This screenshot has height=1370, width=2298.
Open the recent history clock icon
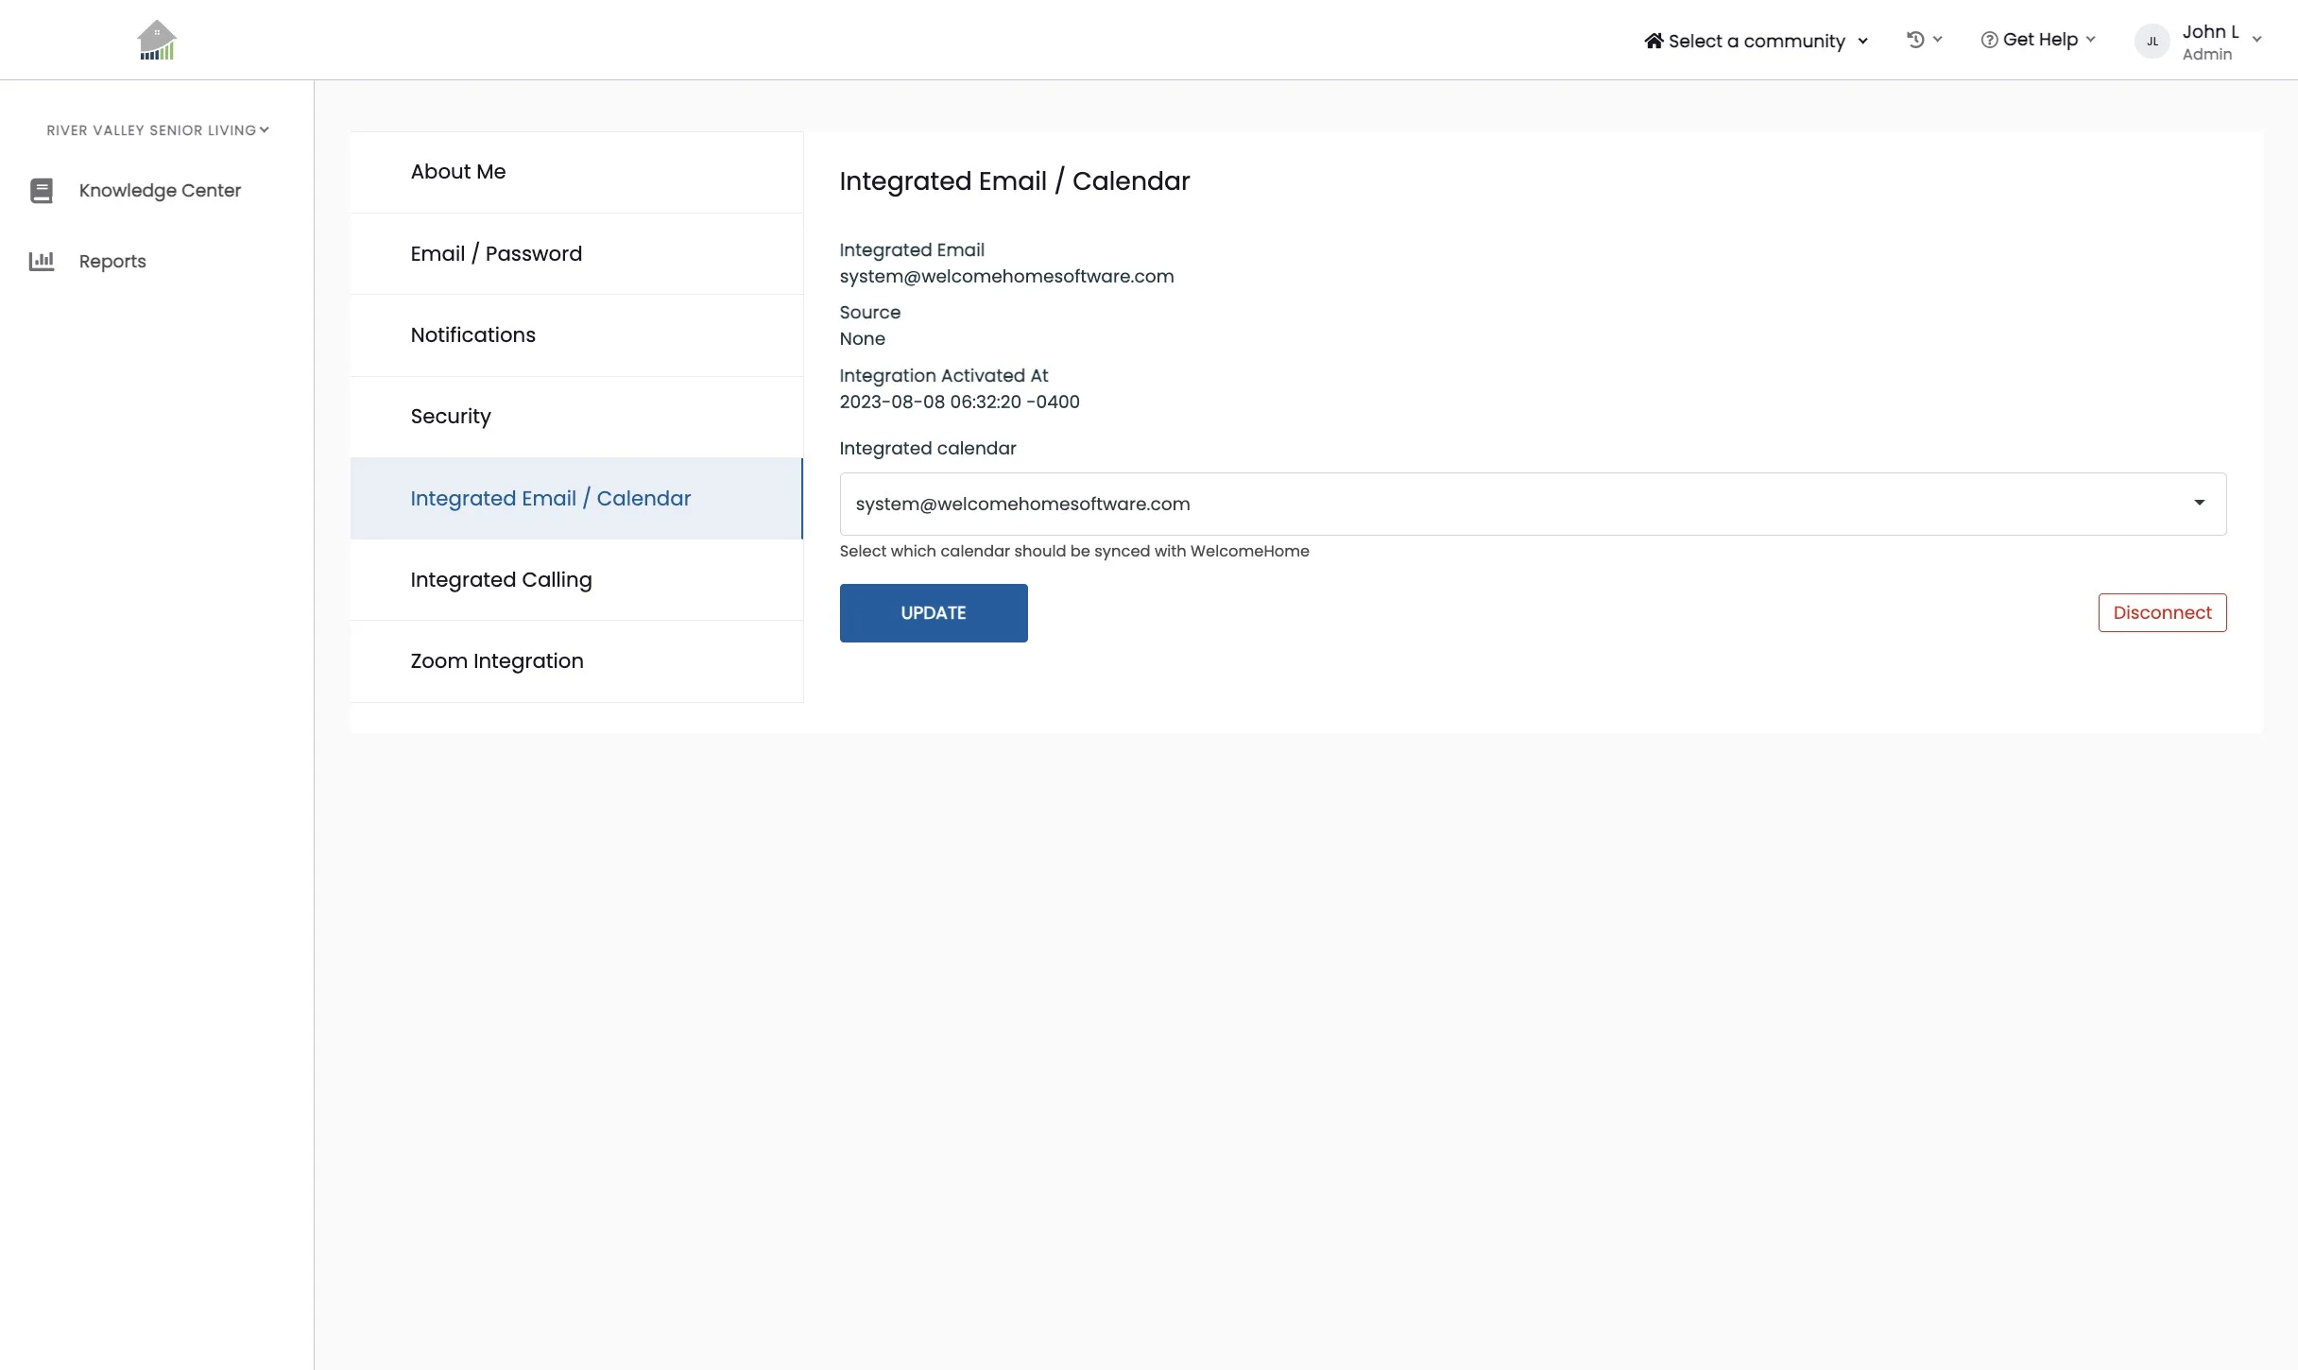[1915, 40]
